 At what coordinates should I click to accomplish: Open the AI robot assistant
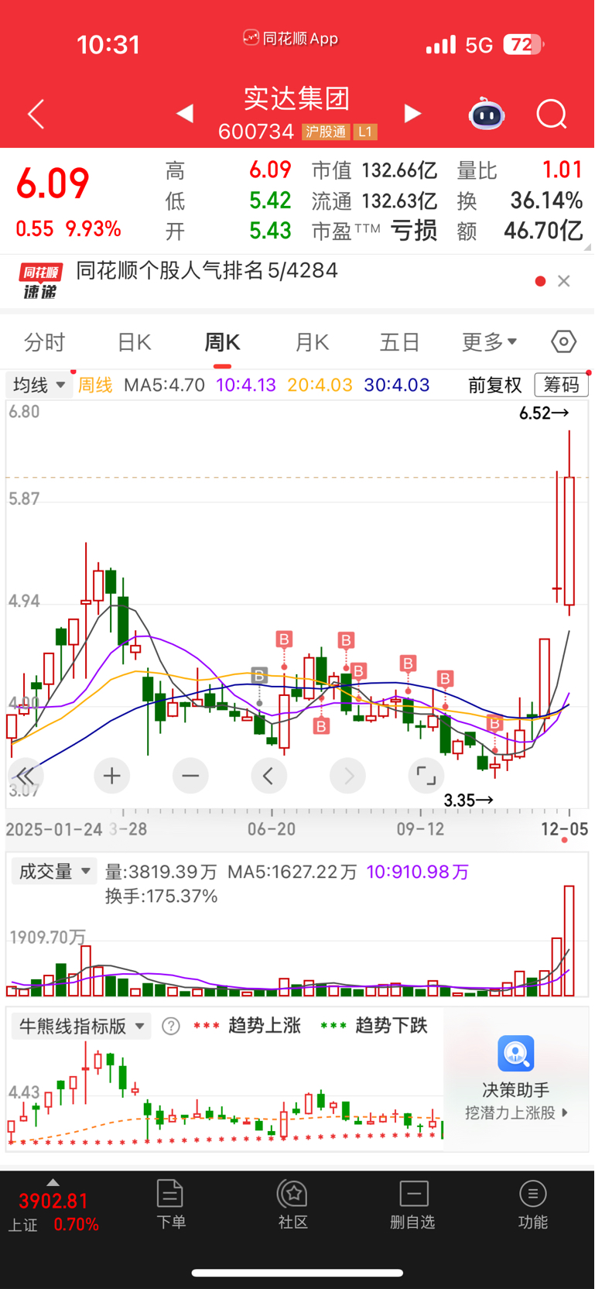486,114
